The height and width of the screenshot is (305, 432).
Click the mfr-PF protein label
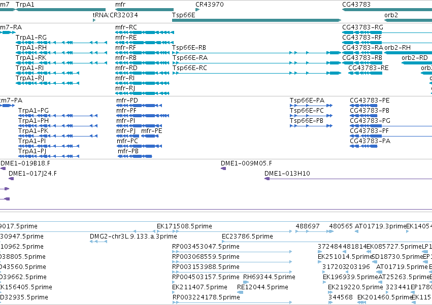pos(126,111)
